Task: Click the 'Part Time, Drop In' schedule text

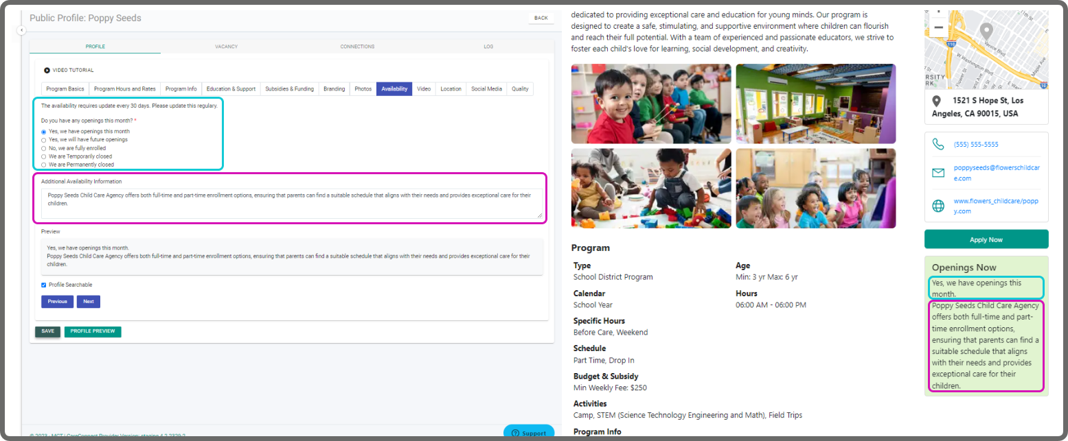Action: [604, 361]
